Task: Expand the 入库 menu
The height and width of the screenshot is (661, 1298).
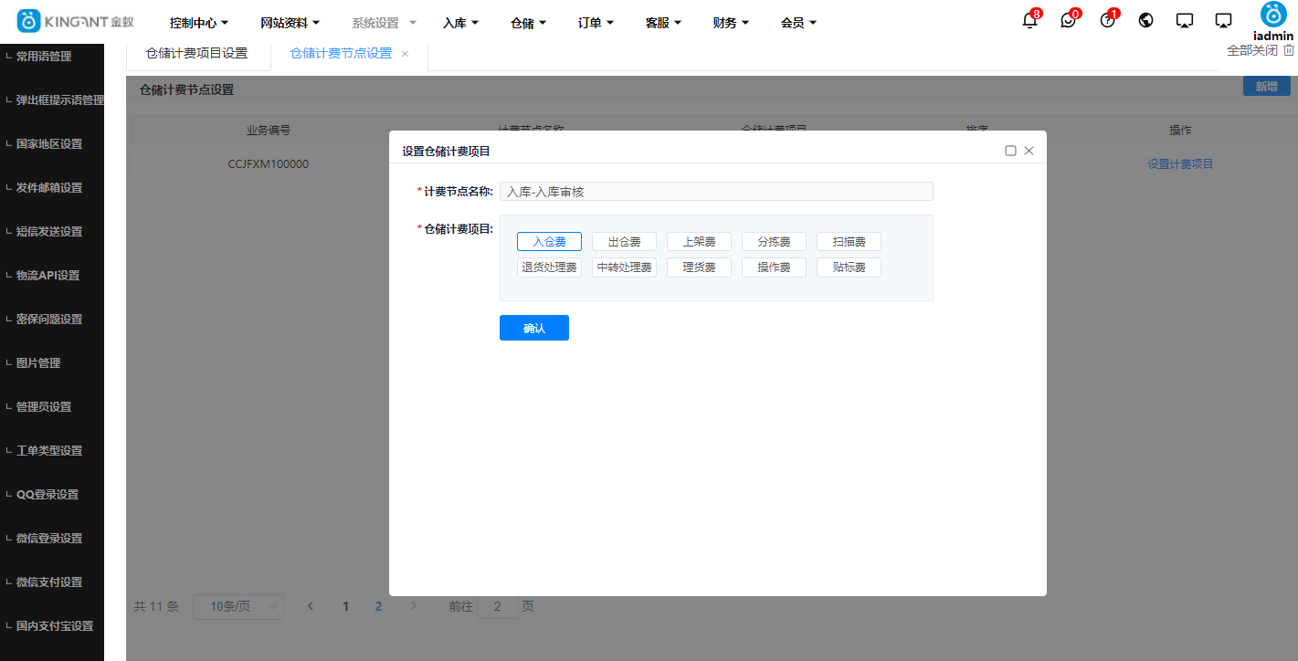Action: (460, 22)
